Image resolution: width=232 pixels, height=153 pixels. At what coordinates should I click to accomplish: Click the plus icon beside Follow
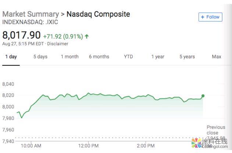pos(203,17)
